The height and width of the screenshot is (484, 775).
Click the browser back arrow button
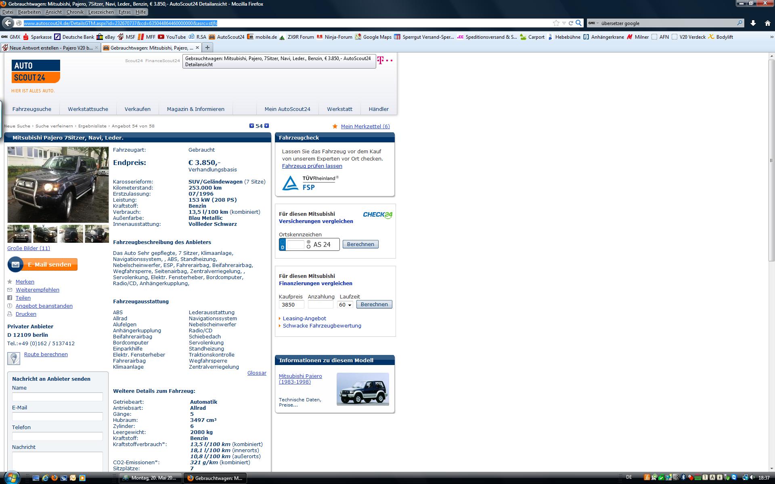(x=8, y=23)
